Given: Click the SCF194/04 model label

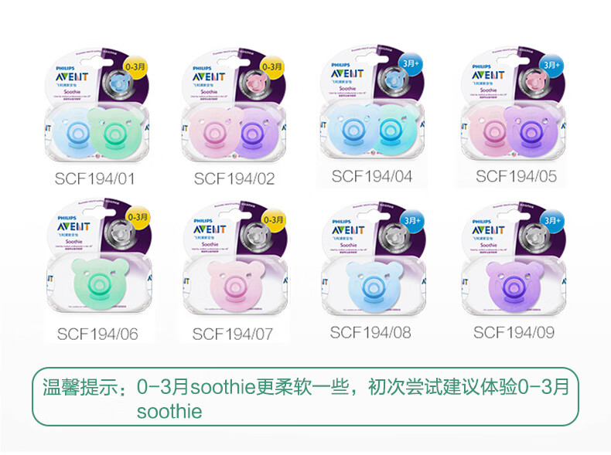Looking at the screenshot, I should 372,176.
